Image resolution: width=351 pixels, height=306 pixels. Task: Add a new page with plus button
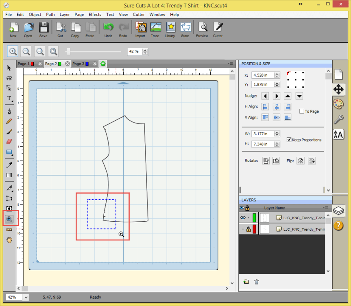coord(103,64)
